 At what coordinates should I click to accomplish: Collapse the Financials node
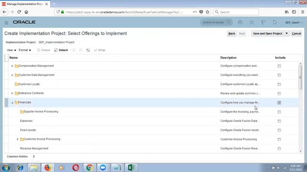pyautogui.click(x=12, y=103)
